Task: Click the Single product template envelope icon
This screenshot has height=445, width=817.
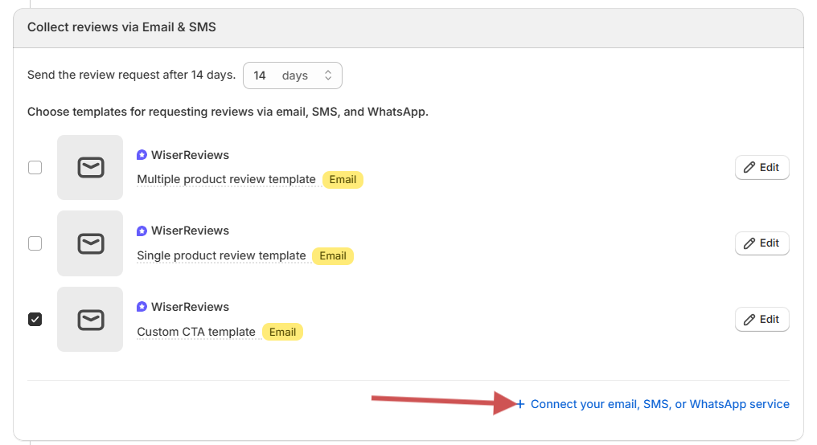Action: point(90,243)
